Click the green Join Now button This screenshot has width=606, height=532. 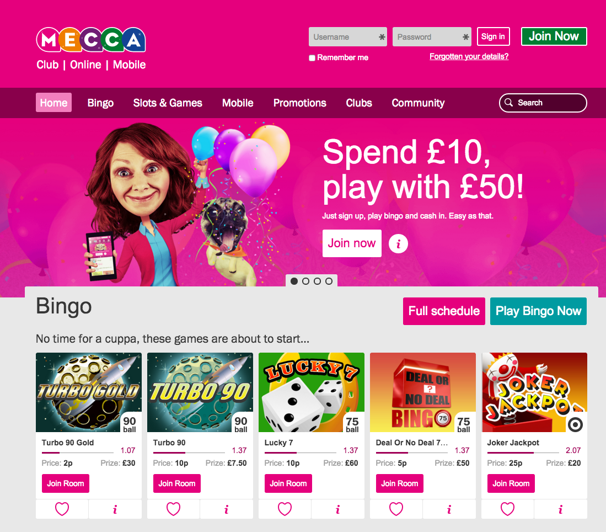554,36
